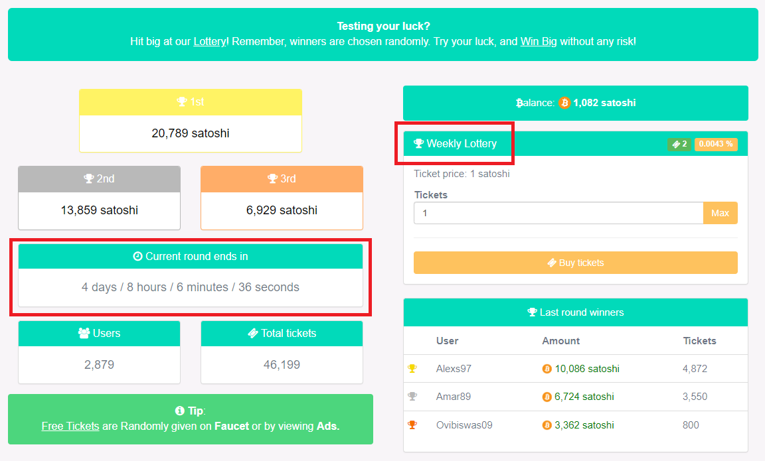
Task: Click the ticket icon next to Total tickets
Action: coord(253,334)
